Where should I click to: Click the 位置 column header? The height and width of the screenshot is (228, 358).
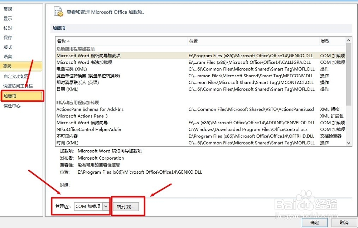253,41
